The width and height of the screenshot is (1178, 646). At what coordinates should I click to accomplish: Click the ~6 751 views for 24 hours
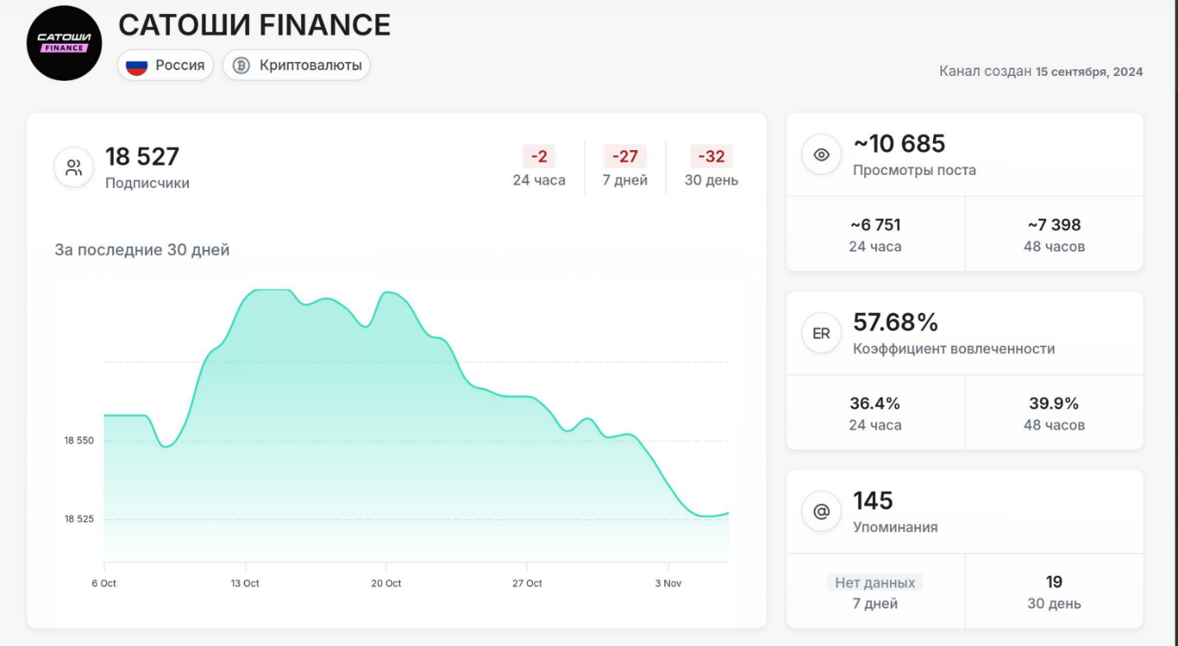[874, 225]
